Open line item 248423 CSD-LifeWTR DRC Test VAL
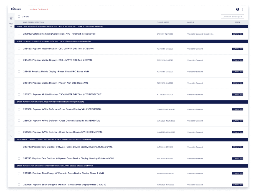 click(x=58, y=60)
